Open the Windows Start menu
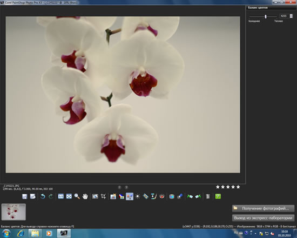Screen dimensions: 297x238 click(6, 233)
